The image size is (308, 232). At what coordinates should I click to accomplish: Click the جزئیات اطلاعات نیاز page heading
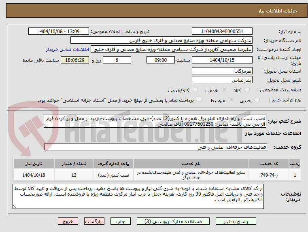click(x=278, y=11)
